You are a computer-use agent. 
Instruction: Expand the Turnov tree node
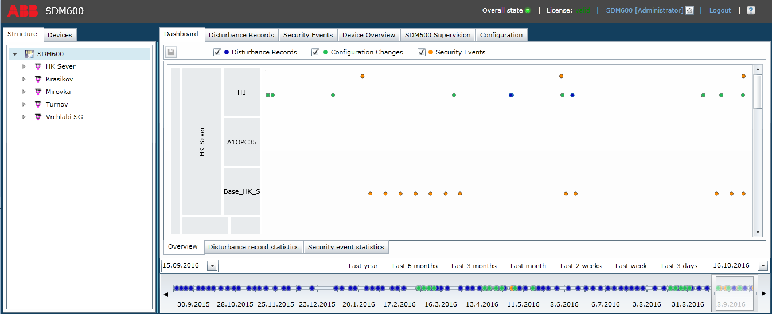click(x=24, y=104)
